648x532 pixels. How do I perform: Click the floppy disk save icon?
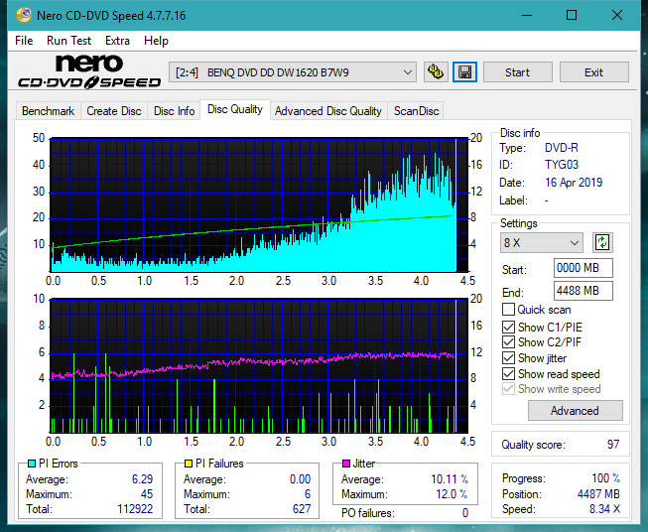tap(464, 72)
